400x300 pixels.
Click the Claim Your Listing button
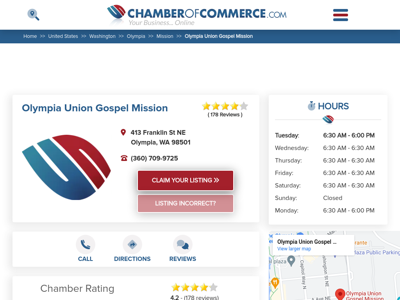pyautogui.click(x=186, y=180)
